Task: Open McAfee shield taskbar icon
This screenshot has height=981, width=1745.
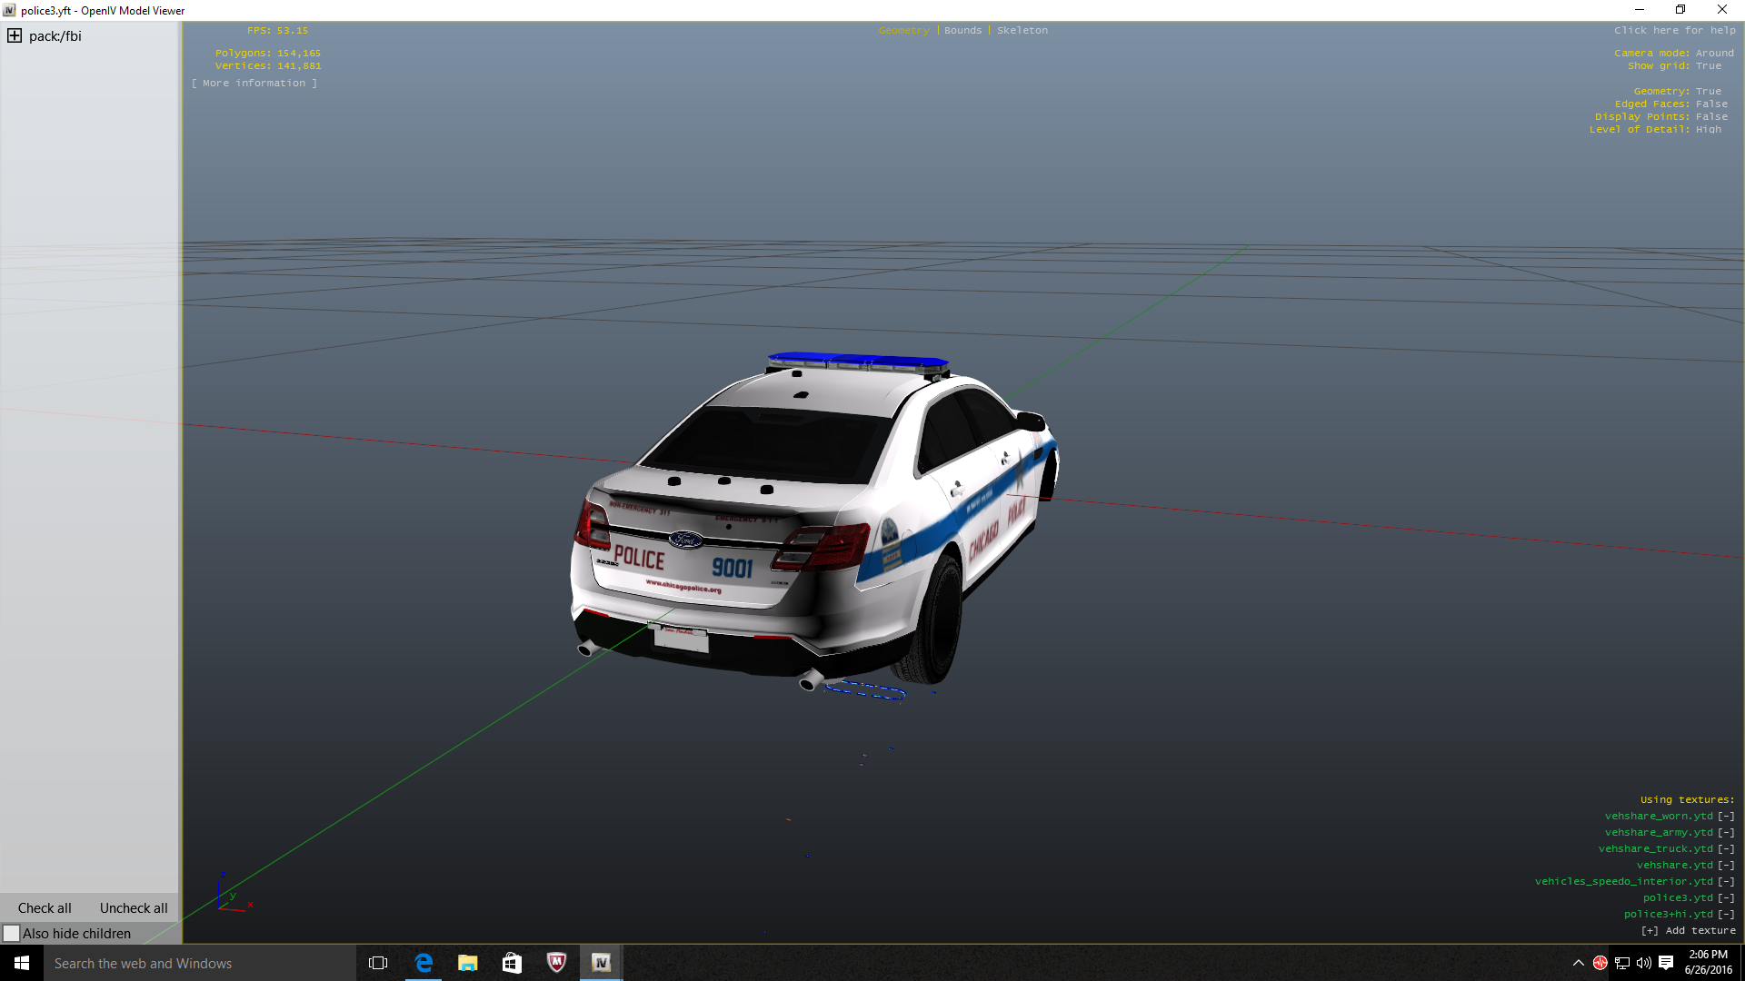Action: pyautogui.click(x=556, y=963)
